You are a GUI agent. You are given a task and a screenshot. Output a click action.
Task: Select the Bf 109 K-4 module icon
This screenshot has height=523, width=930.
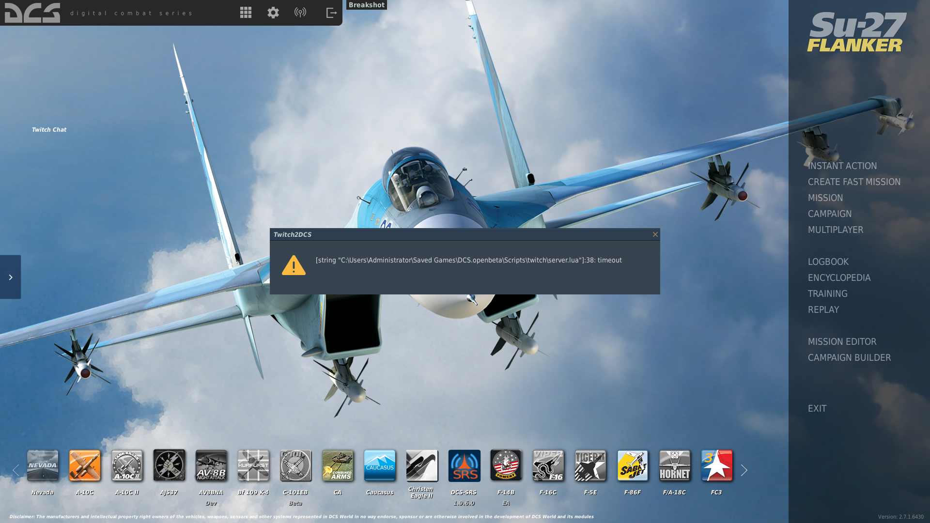coord(253,465)
